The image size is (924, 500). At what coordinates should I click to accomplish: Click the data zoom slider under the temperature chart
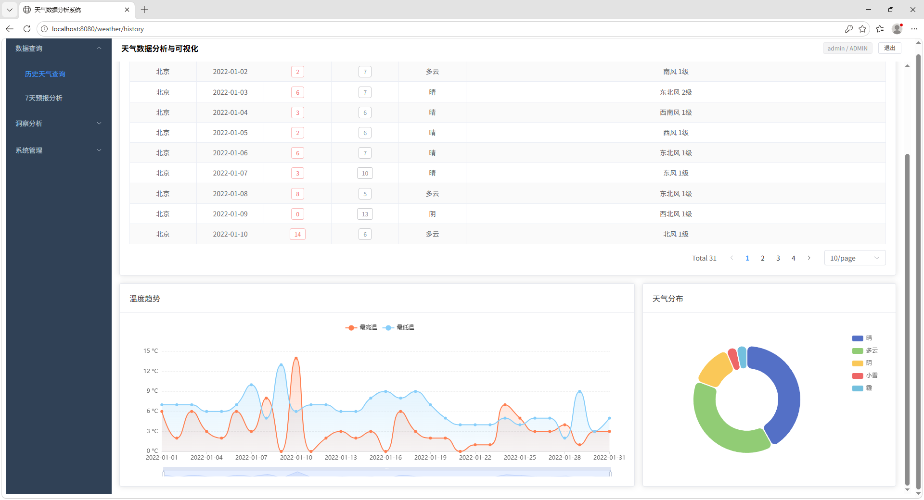coord(387,472)
